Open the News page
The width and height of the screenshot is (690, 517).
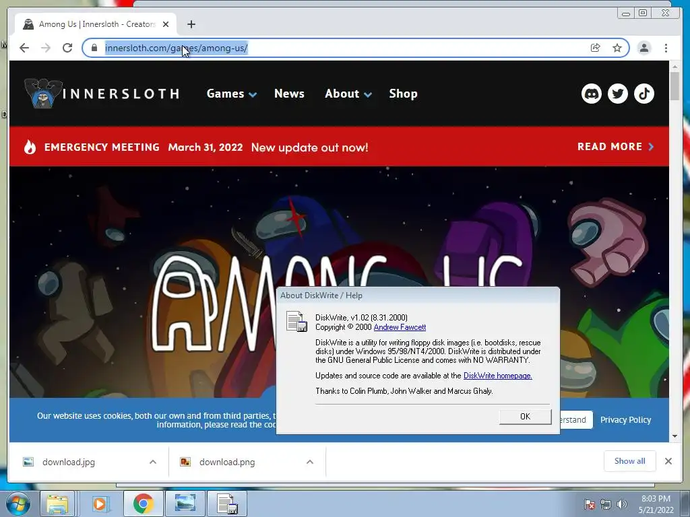point(289,94)
